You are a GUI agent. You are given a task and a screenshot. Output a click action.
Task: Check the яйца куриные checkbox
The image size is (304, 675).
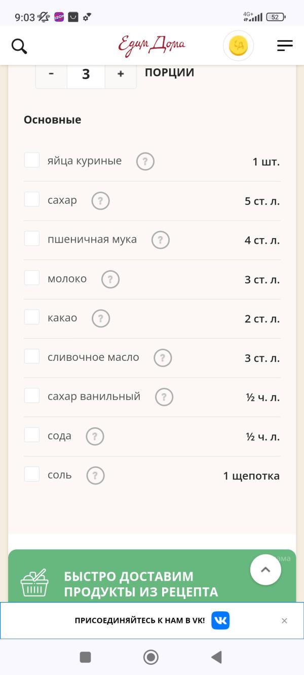(x=32, y=160)
